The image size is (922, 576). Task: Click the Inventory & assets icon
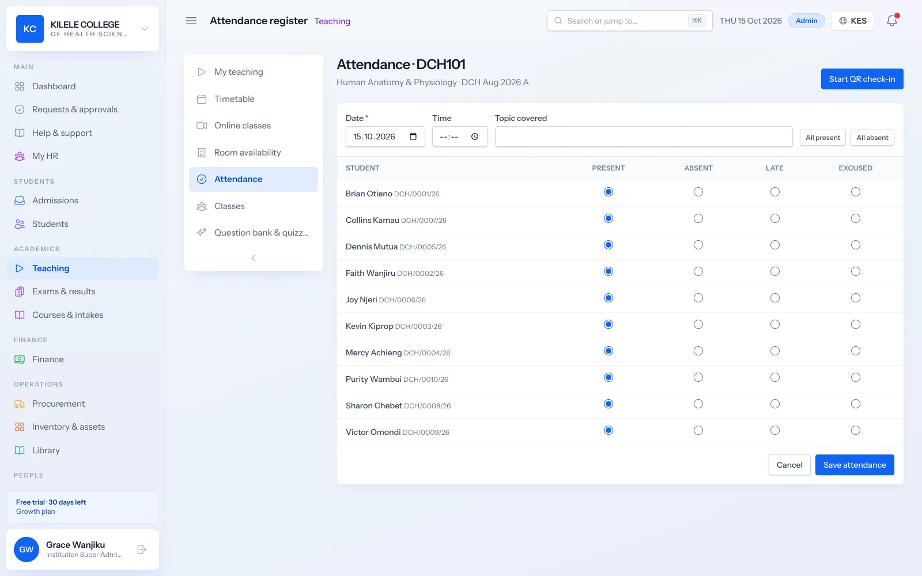tap(20, 427)
